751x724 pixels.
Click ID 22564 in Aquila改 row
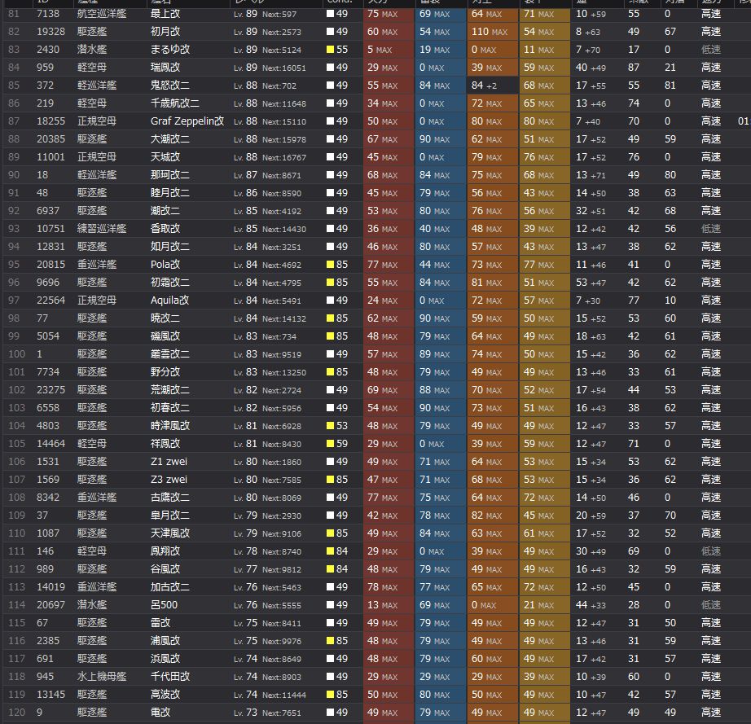point(51,301)
